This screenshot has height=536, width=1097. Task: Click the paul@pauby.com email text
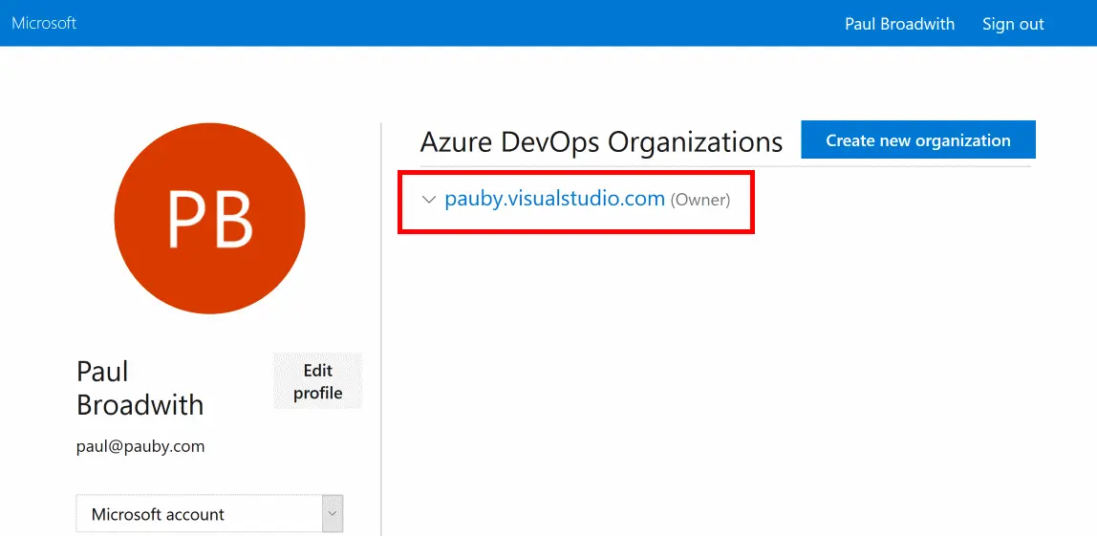[x=140, y=446]
